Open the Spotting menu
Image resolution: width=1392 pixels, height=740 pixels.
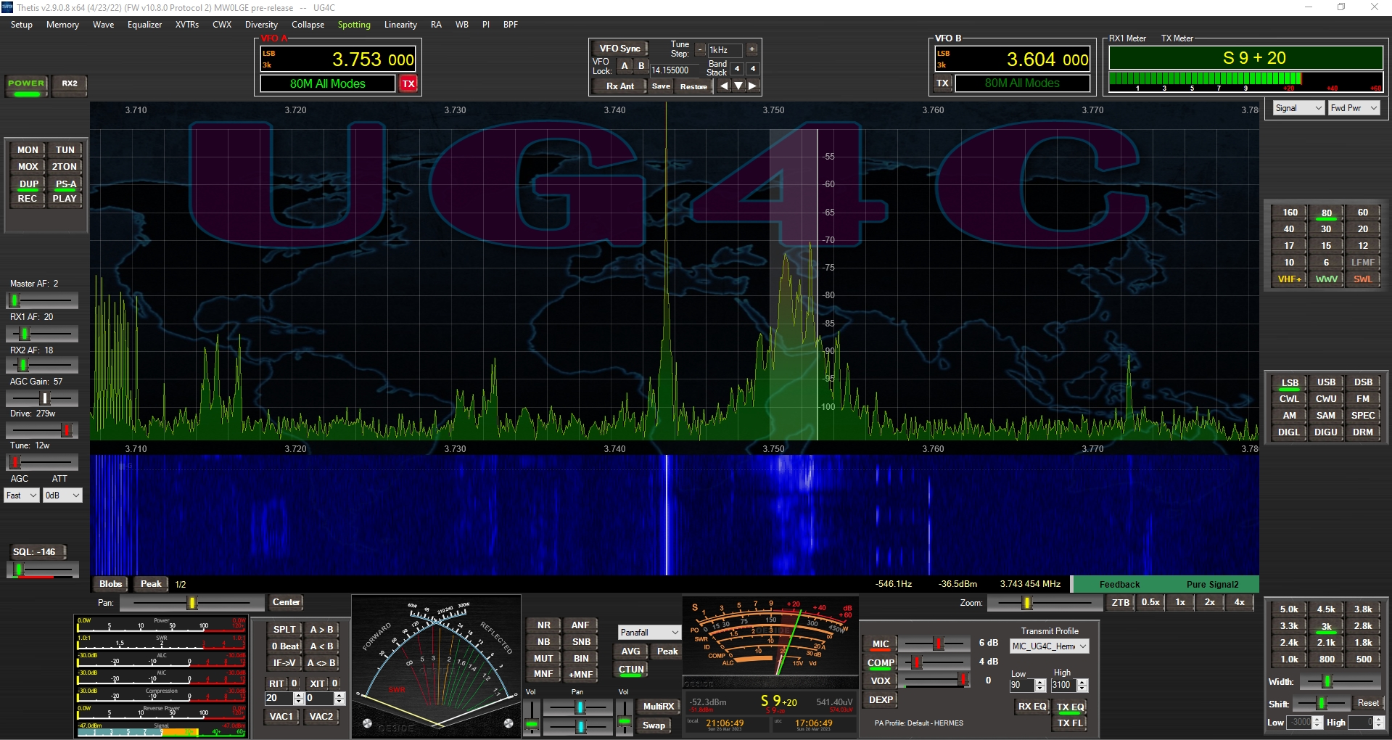point(354,25)
